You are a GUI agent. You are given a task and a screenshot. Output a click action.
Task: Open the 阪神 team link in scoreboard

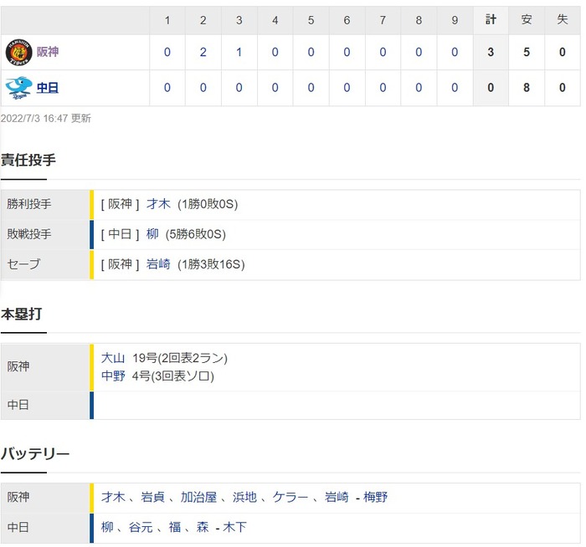click(x=48, y=52)
